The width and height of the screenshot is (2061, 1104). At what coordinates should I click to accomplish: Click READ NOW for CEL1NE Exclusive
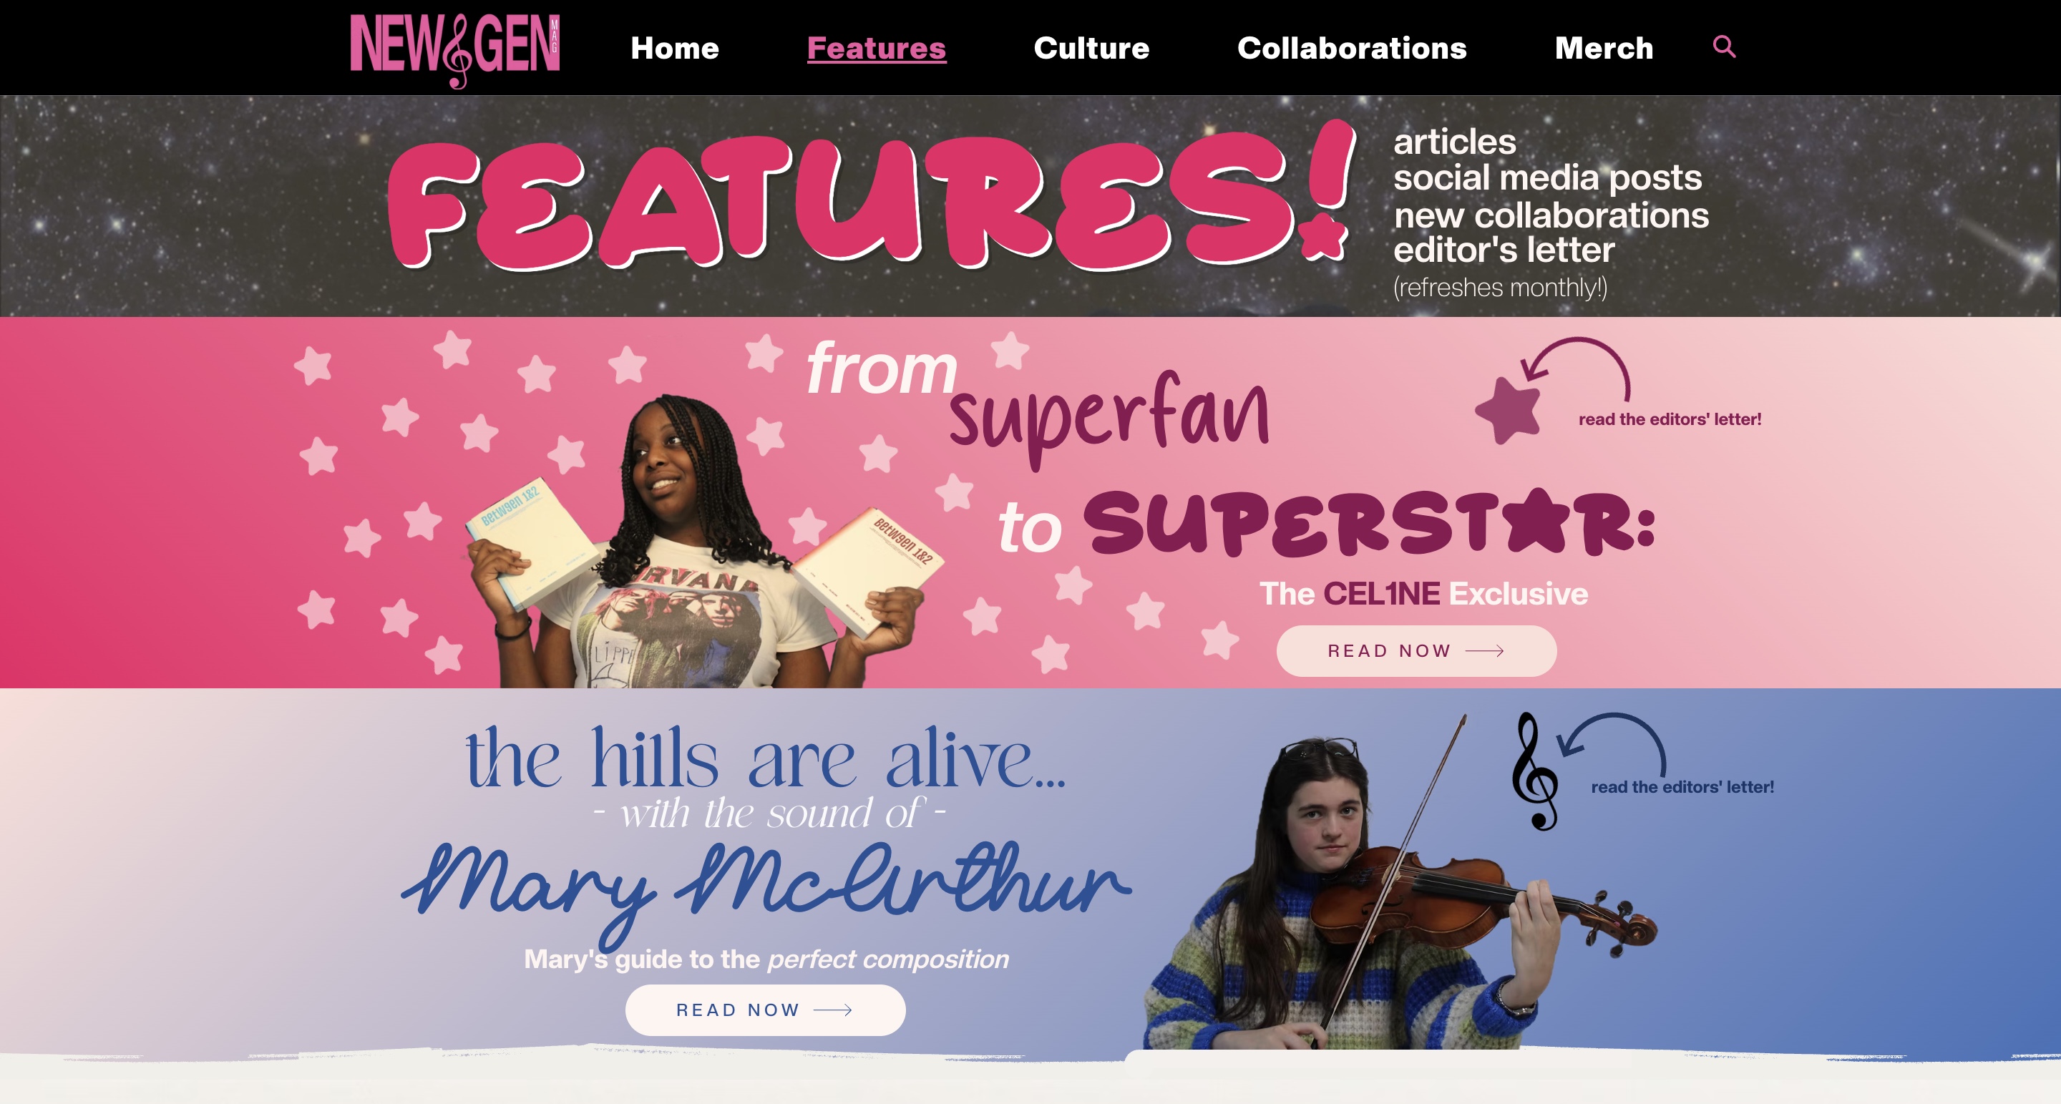pos(1416,651)
